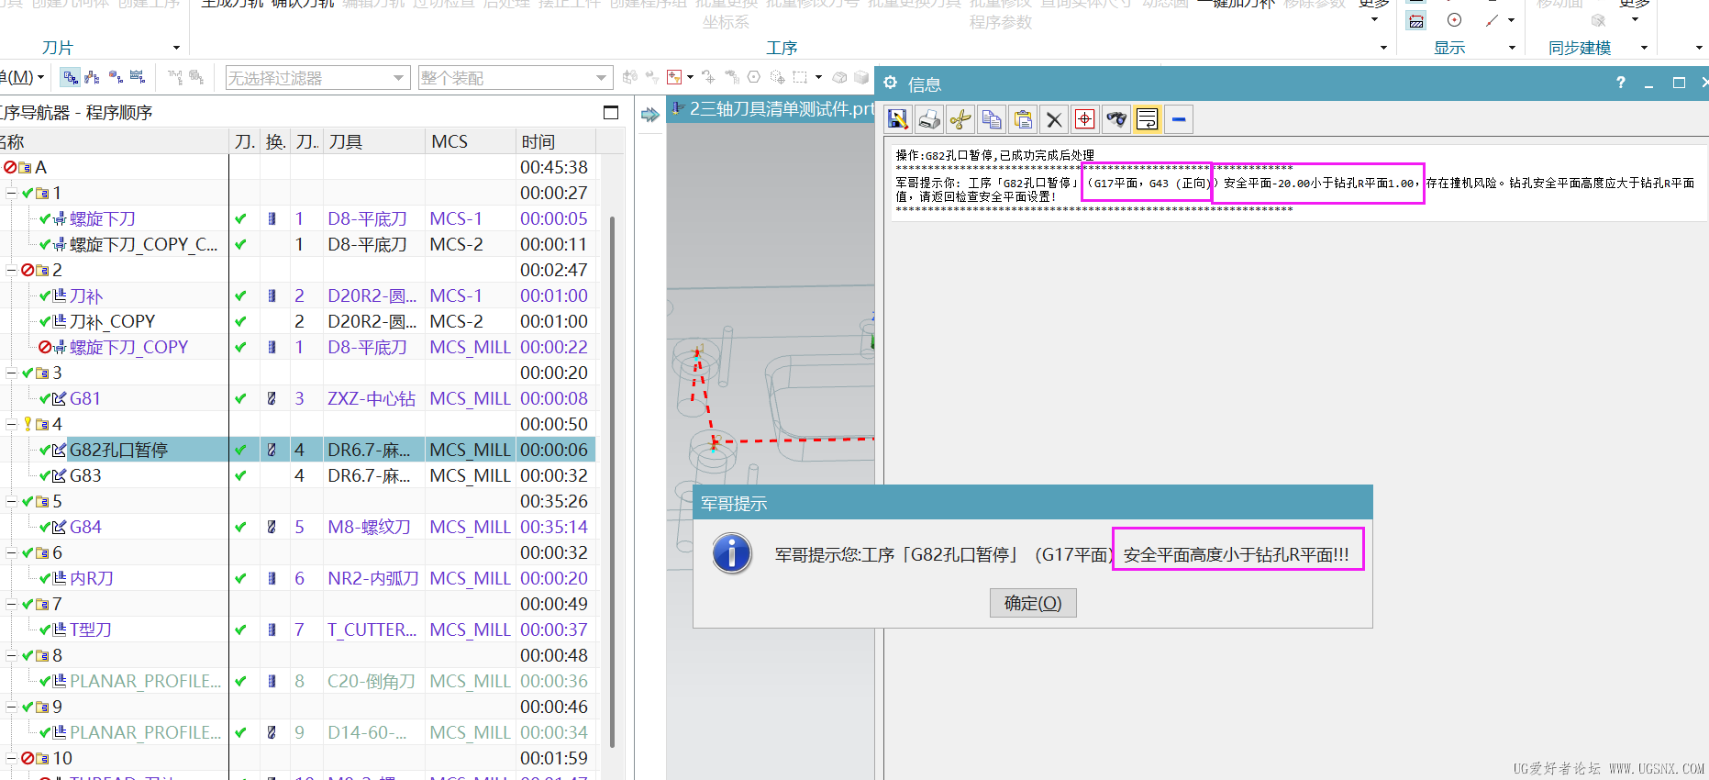Click hexagon polygon-select icon in top bar
This screenshot has width=1709, height=780.
tap(754, 77)
